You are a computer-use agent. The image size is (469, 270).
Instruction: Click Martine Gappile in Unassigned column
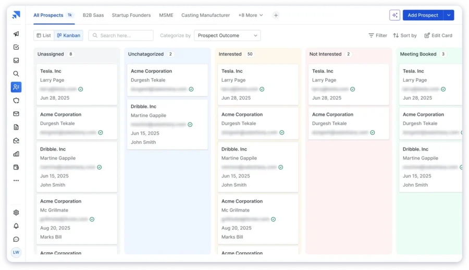click(x=58, y=158)
